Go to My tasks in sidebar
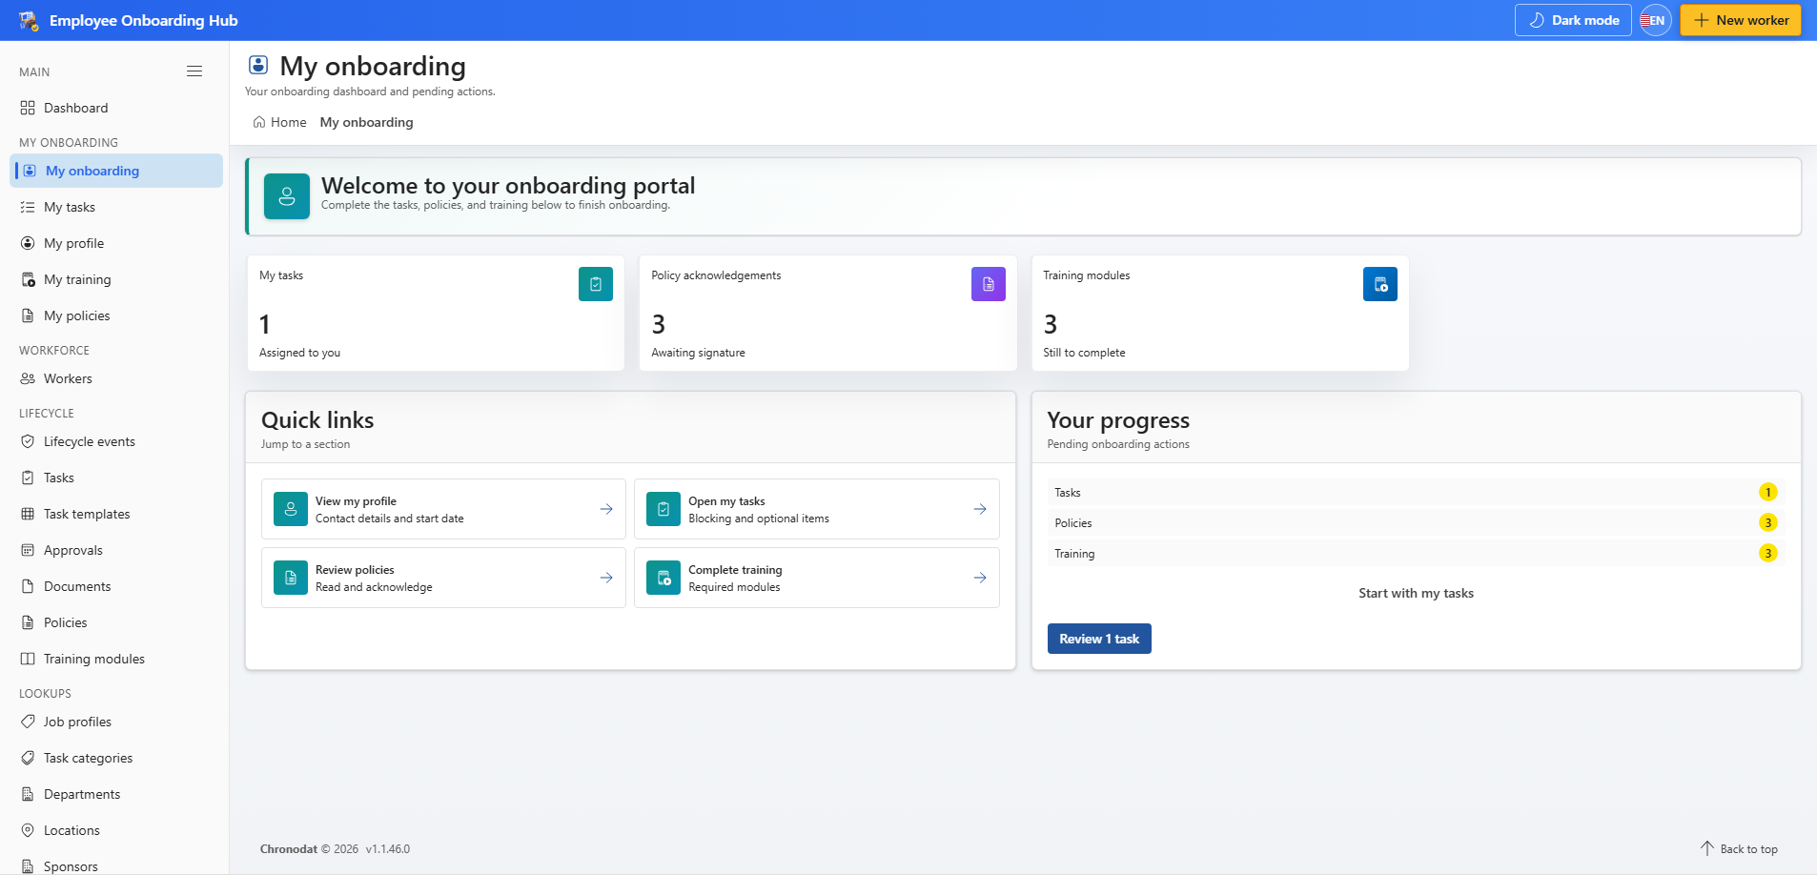This screenshot has width=1817, height=875. (116, 207)
